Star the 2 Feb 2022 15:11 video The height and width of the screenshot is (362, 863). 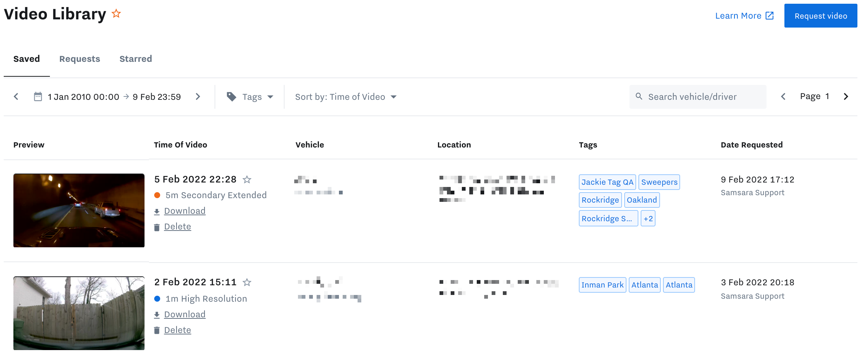tap(247, 282)
